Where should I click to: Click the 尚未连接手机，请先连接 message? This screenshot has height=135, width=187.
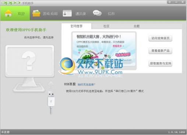coord(39,37)
